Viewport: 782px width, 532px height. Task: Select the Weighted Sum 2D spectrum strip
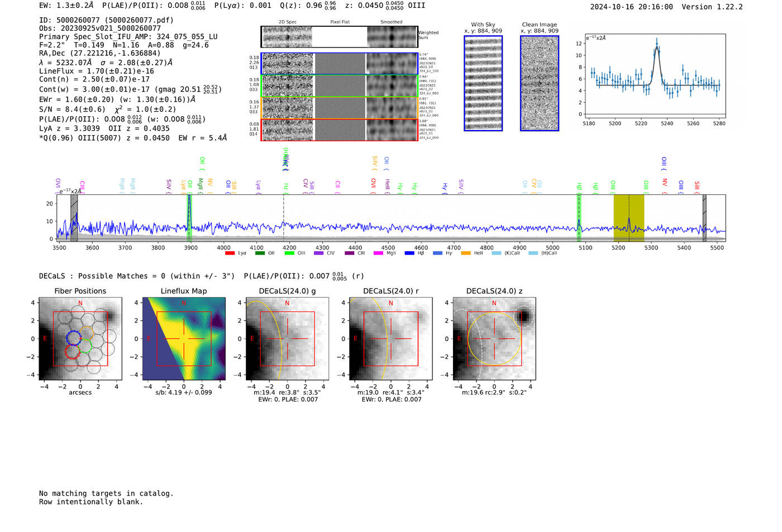pos(339,37)
